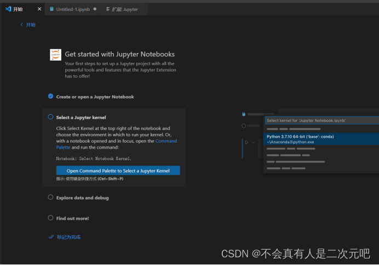
Task: Click 标记为完成 link
Action: 68,237
